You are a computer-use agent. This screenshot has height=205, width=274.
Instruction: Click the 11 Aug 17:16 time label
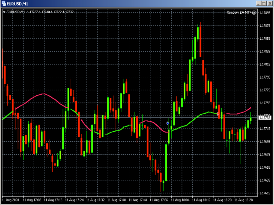click(x=53, y=200)
